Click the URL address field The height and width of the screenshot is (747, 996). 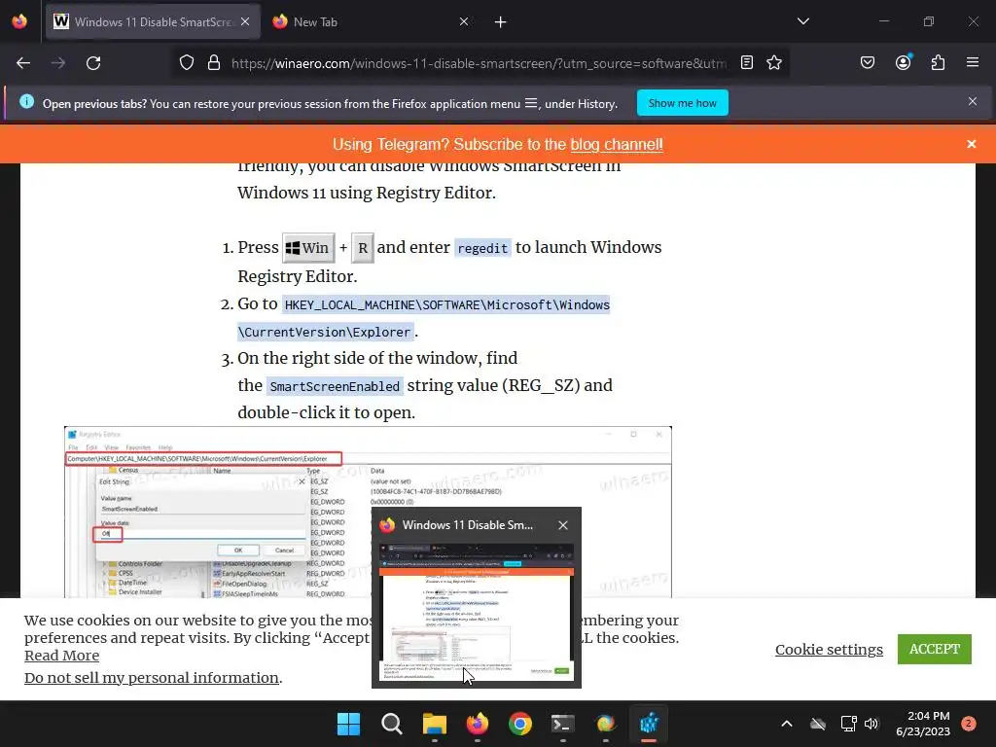click(x=479, y=63)
